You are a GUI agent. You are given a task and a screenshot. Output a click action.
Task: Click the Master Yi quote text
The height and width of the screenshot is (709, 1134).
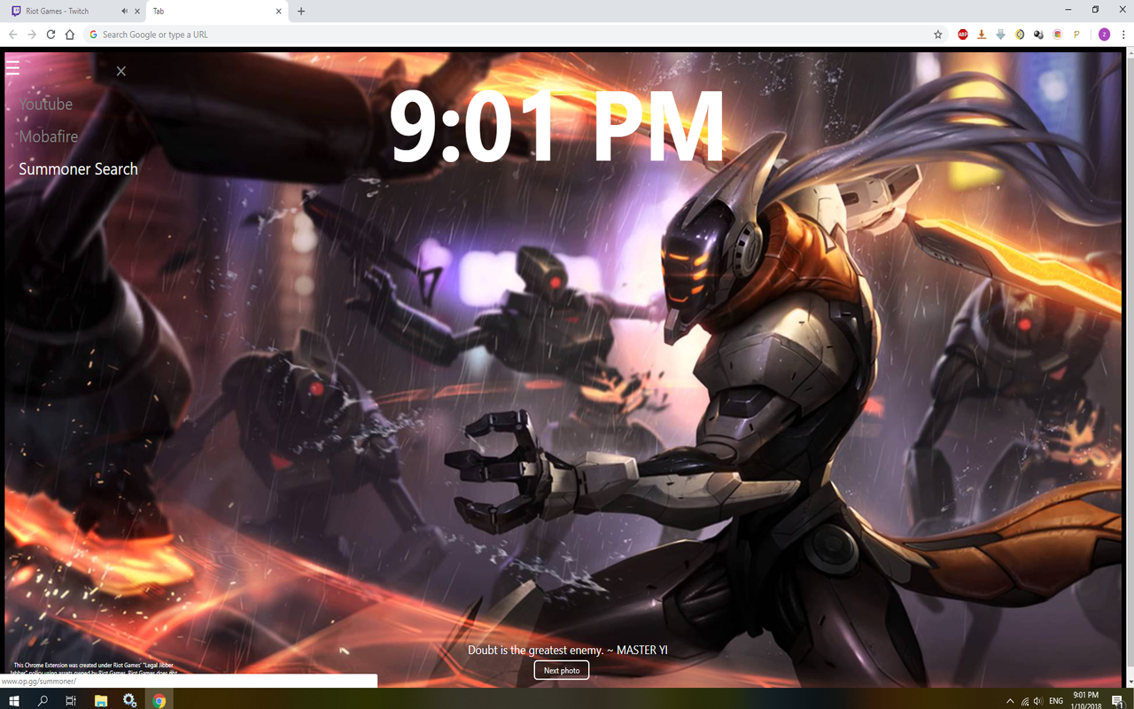[x=568, y=650]
